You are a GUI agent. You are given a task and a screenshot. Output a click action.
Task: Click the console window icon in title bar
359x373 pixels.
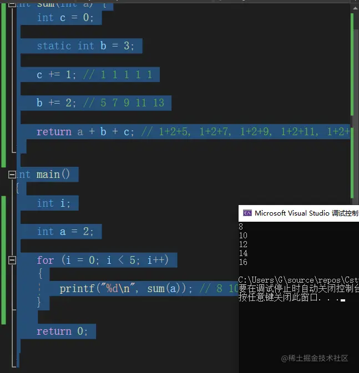[247, 213]
